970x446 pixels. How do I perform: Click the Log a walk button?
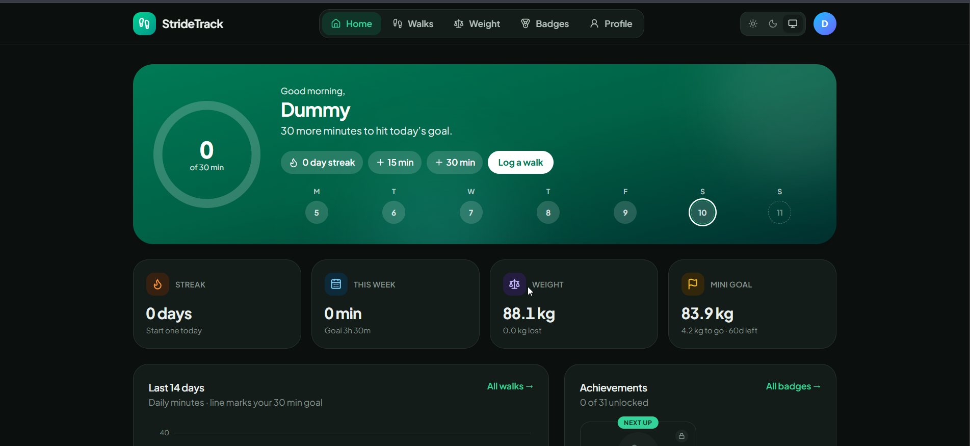[520, 163]
